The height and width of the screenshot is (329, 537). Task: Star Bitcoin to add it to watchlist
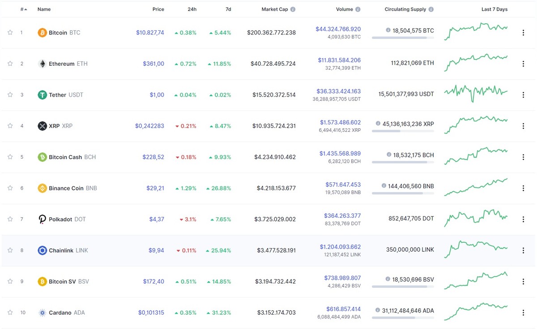(10, 32)
